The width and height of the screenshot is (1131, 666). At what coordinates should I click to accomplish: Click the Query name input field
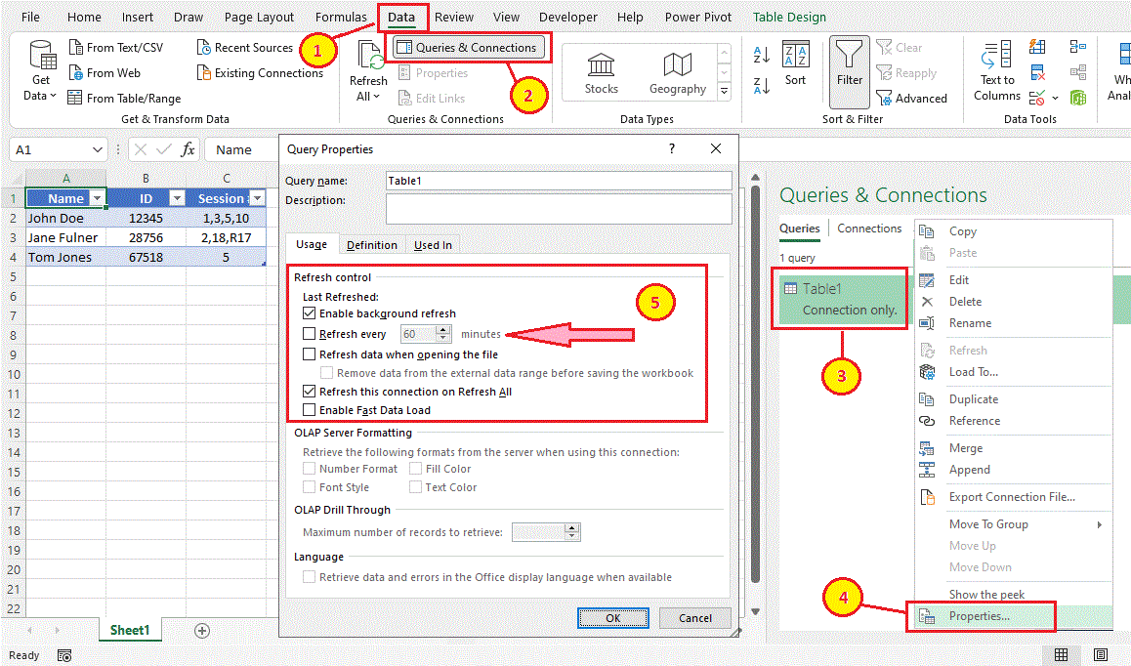tap(559, 181)
